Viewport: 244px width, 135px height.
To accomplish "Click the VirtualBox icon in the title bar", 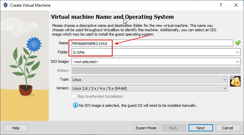I will click(5, 5).
